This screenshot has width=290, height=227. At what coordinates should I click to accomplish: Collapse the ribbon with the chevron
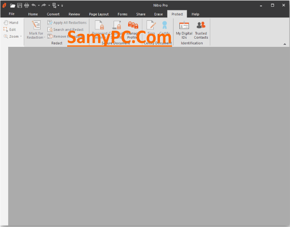285,44
